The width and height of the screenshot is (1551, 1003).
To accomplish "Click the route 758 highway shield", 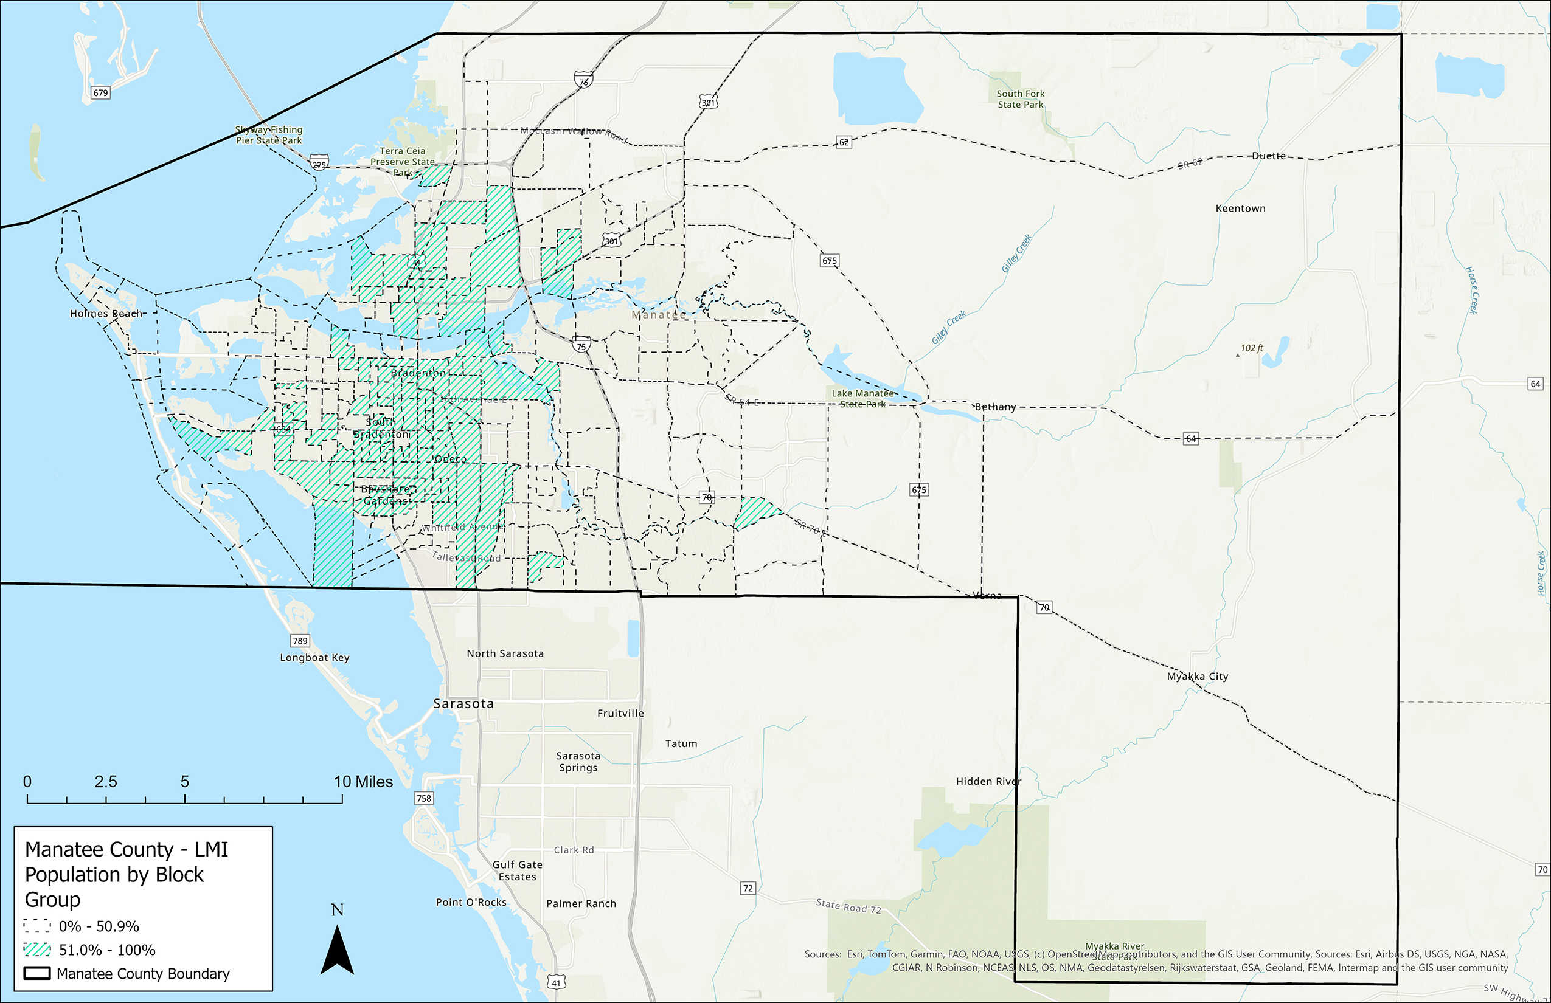I will point(423,798).
